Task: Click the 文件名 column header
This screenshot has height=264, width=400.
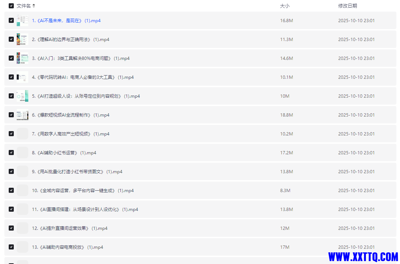Action: pos(24,6)
